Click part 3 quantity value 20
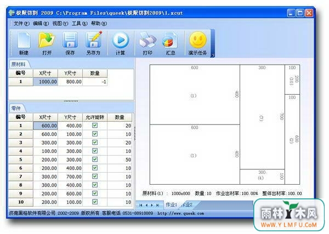This screenshot has width=329, height=234. 120,142
